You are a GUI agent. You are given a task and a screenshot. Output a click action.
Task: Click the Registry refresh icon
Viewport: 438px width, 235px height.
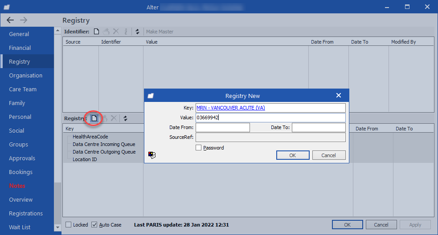pyautogui.click(x=125, y=118)
